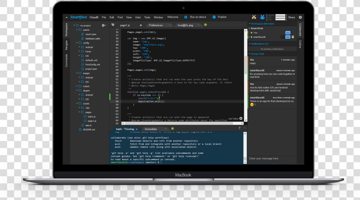Click the Welcome link in the menu bar

click(x=173, y=17)
